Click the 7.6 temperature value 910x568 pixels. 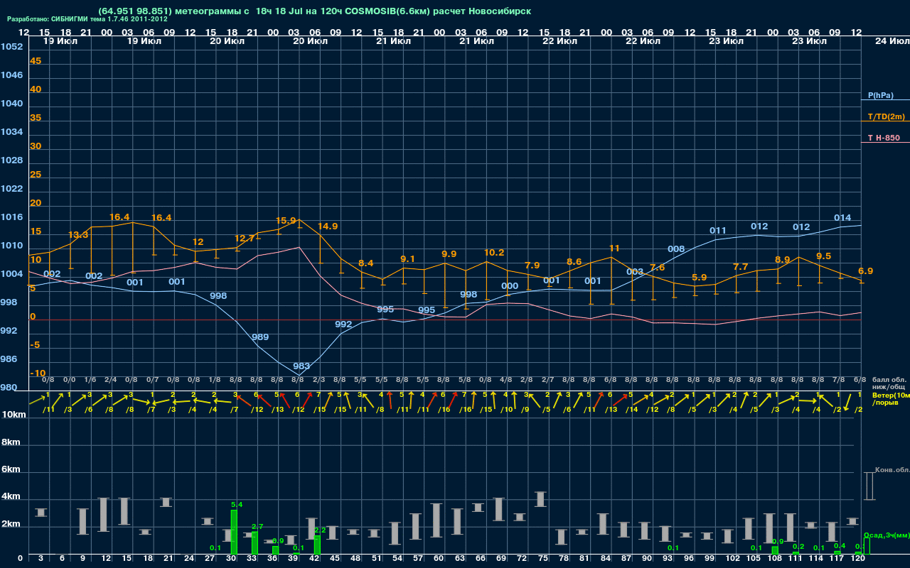[x=658, y=268]
